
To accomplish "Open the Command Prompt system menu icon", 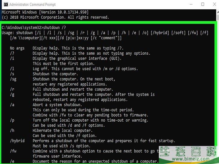I will click(x=6, y=5).
